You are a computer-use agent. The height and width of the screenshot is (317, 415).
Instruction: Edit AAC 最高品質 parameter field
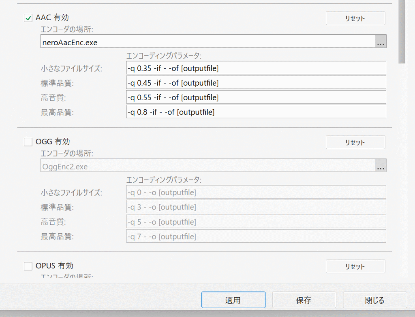[255, 112]
